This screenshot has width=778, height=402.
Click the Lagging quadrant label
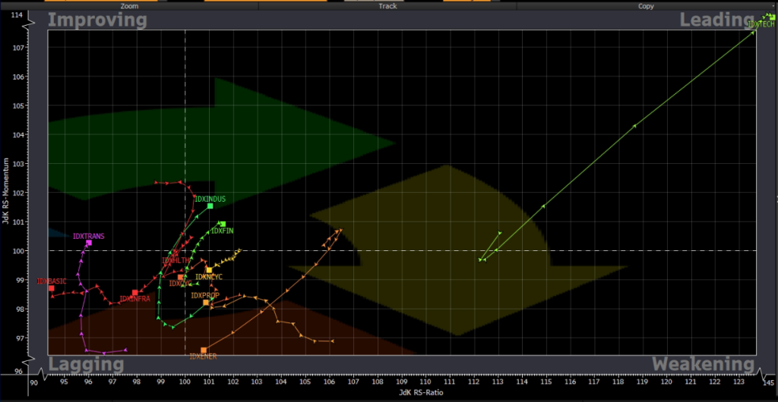tap(86, 365)
